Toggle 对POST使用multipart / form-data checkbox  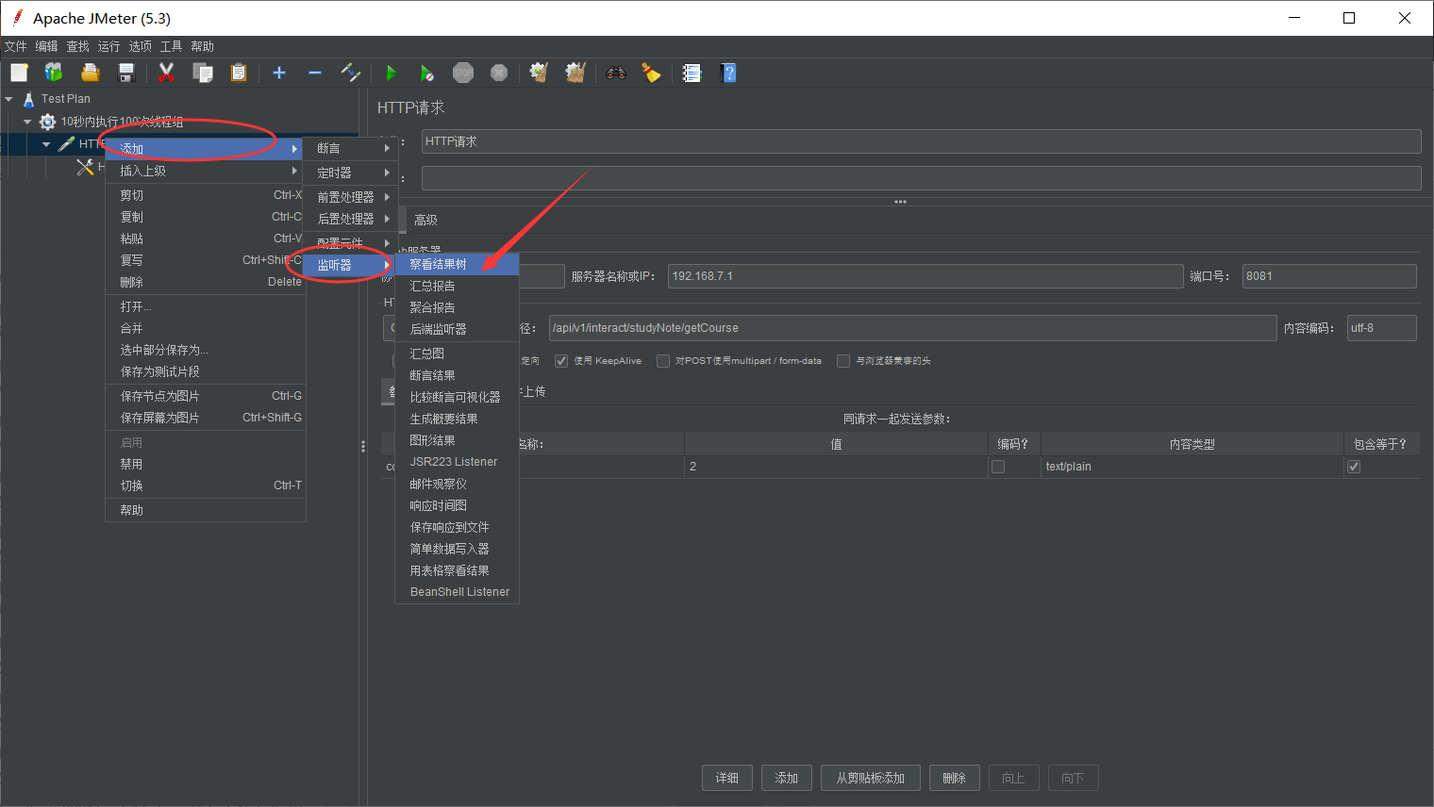pyautogui.click(x=663, y=361)
